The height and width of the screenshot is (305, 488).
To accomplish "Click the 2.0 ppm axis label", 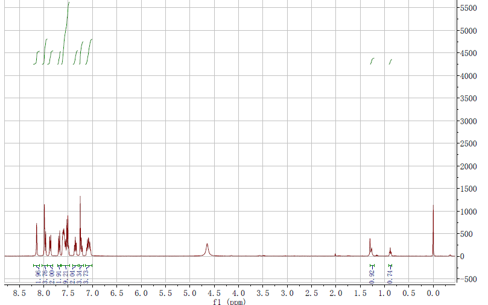I will click(x=336, y=293).
